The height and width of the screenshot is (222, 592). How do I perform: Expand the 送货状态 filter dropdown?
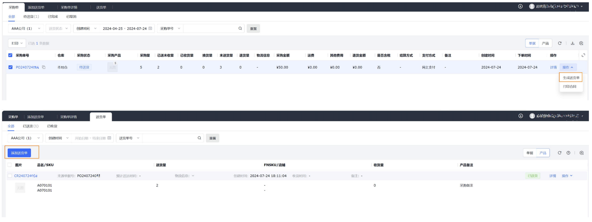(59, 29)
